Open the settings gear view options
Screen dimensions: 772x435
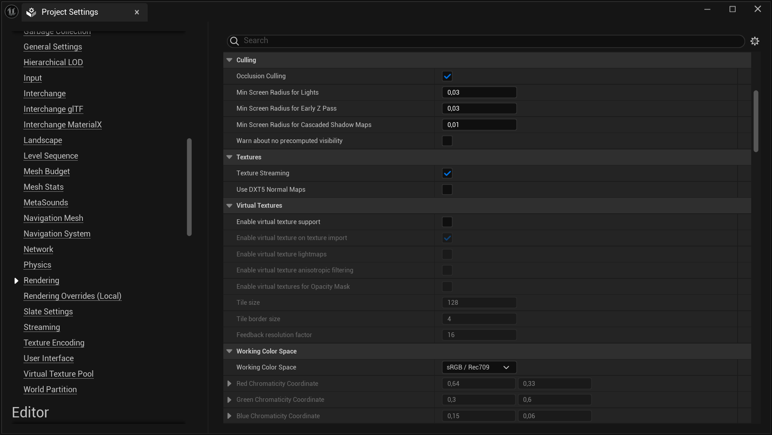click(755, 41)
